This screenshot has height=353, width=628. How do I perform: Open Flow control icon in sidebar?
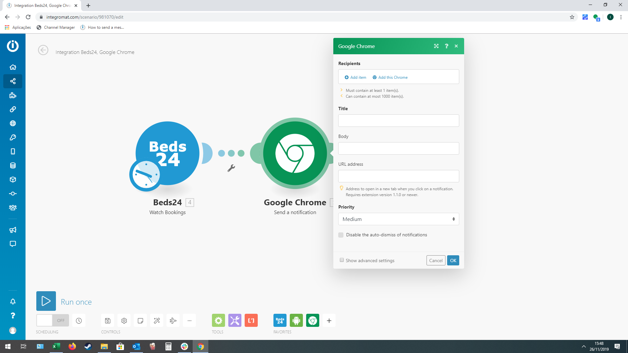pyautogui.click(x=13, y=193)
